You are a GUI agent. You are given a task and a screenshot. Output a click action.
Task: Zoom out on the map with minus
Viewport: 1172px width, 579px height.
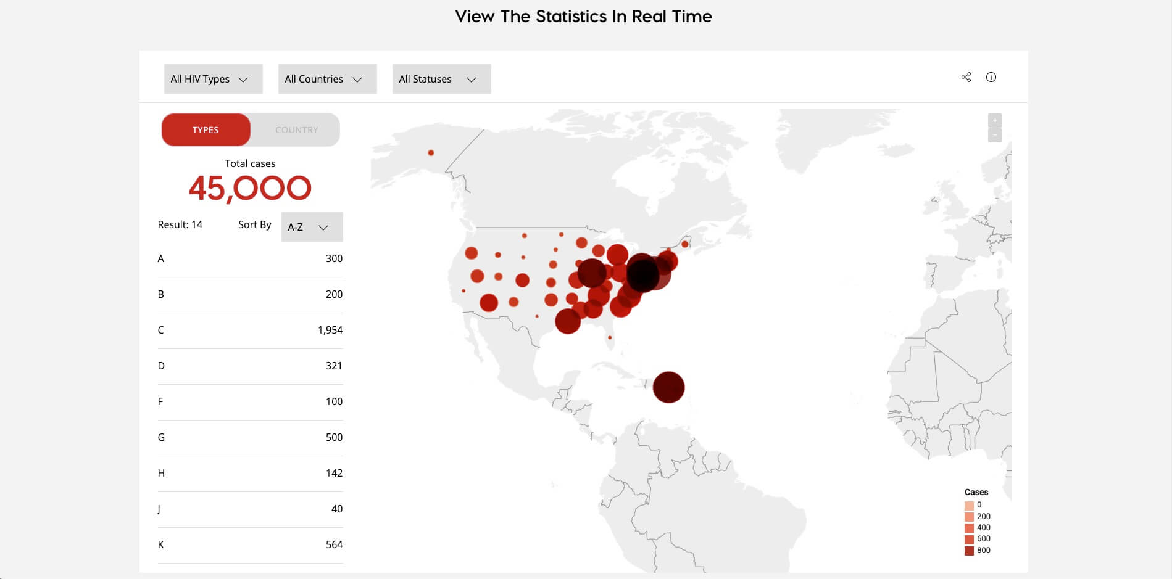click(x=994, y=135)
